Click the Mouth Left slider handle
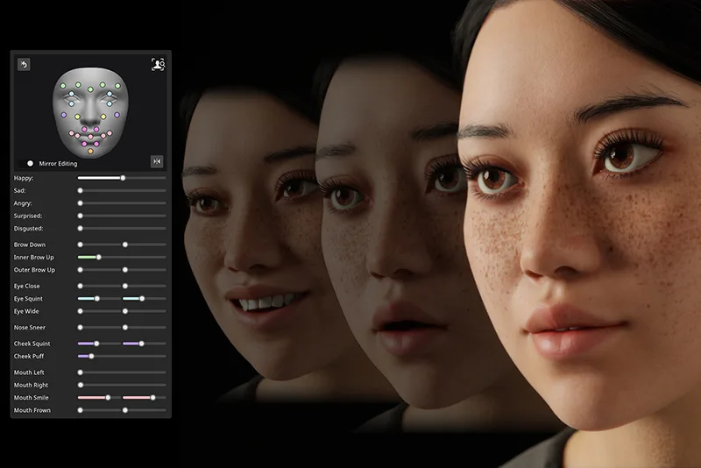701x468 pixels. 81,372
